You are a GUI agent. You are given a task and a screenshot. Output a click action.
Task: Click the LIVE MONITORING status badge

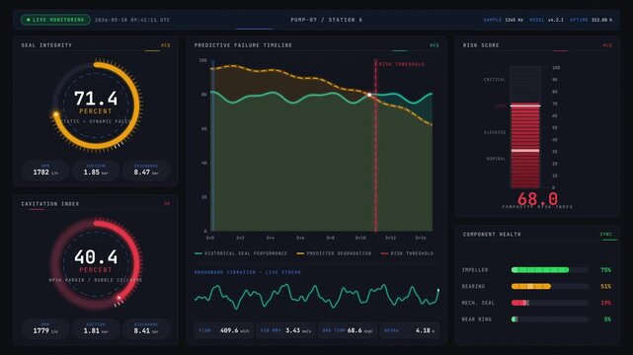click(x=55, y=20)
